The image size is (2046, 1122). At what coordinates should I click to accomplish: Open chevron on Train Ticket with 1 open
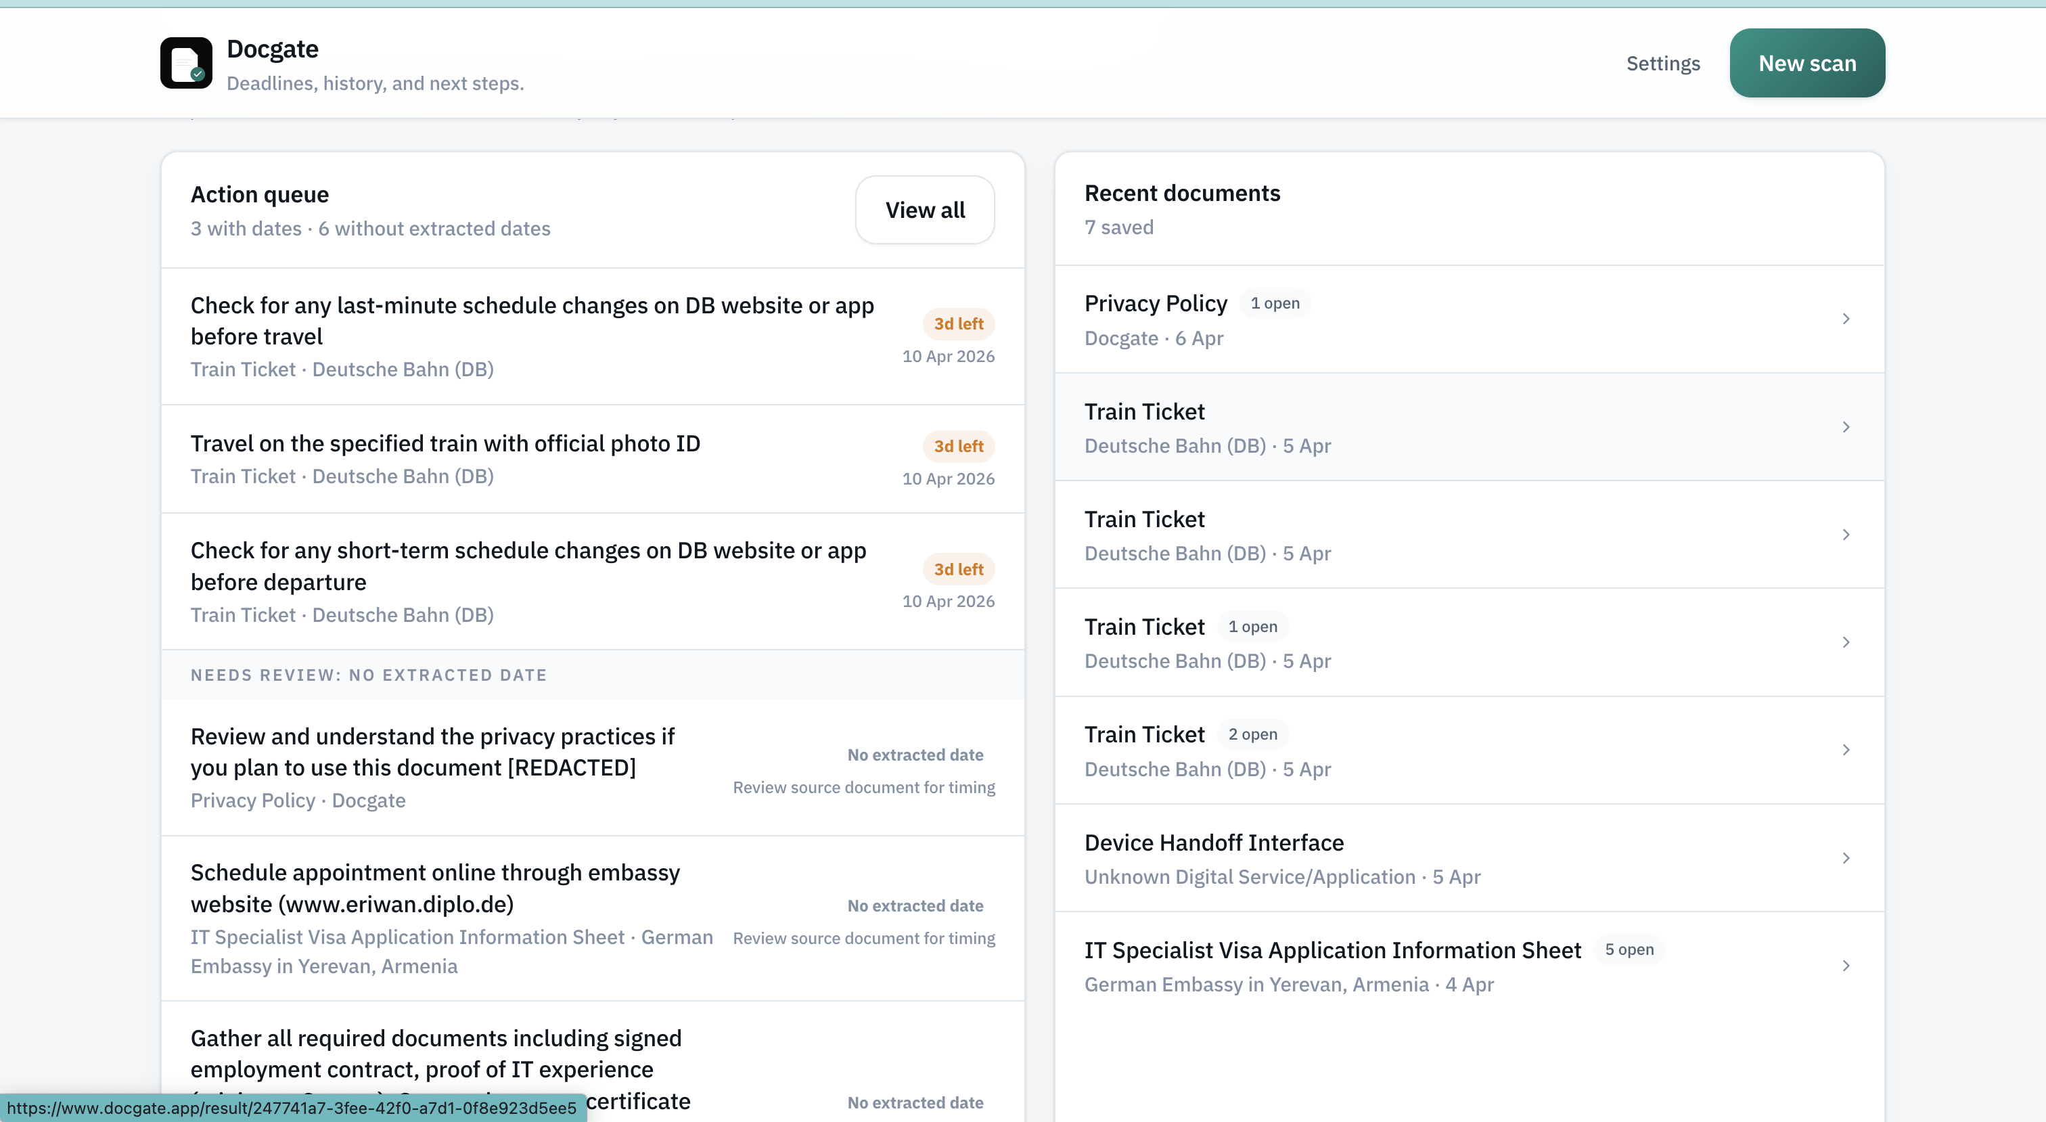1845,642
